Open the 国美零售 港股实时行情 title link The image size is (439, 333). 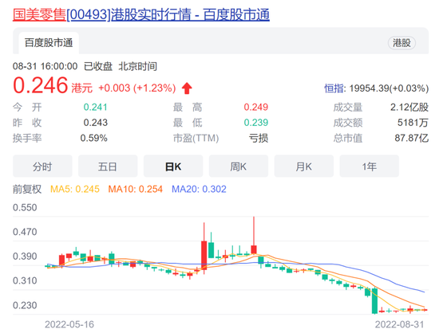[x=141, y=14]
